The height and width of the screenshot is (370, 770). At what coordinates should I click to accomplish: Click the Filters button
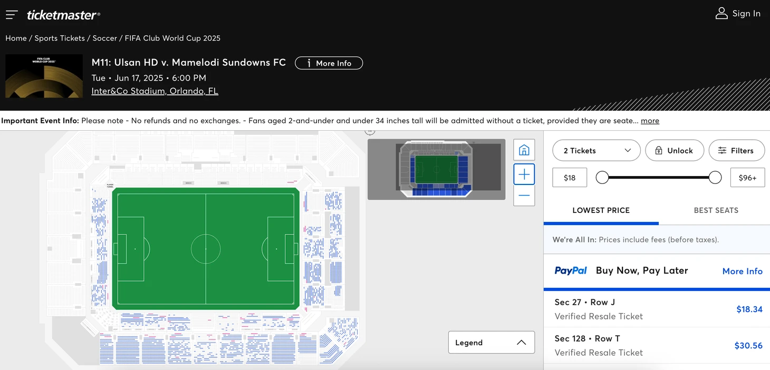pos(736,151)
